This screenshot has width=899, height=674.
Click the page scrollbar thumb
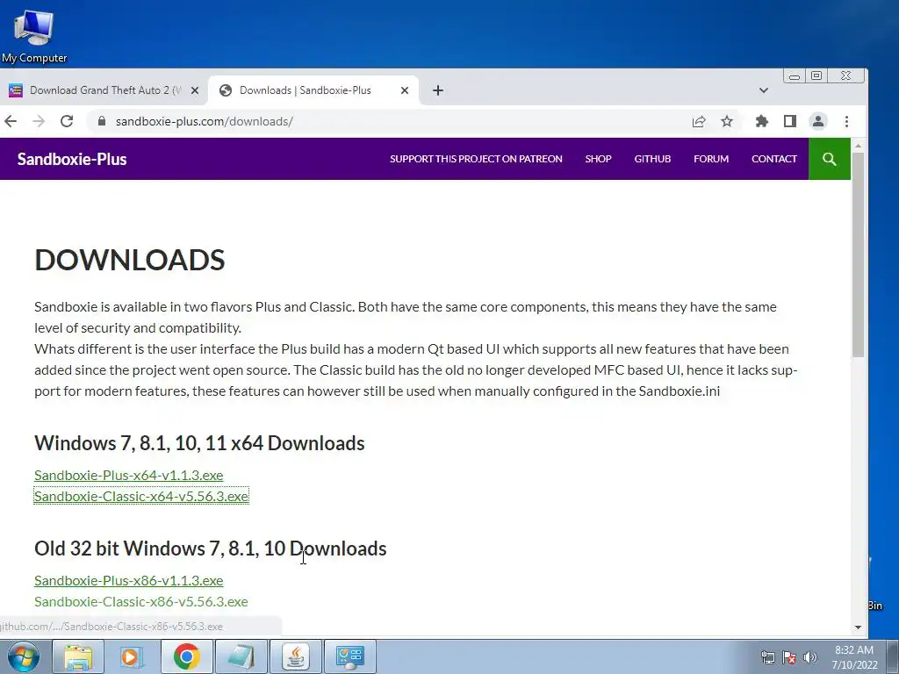pos(858,255)
